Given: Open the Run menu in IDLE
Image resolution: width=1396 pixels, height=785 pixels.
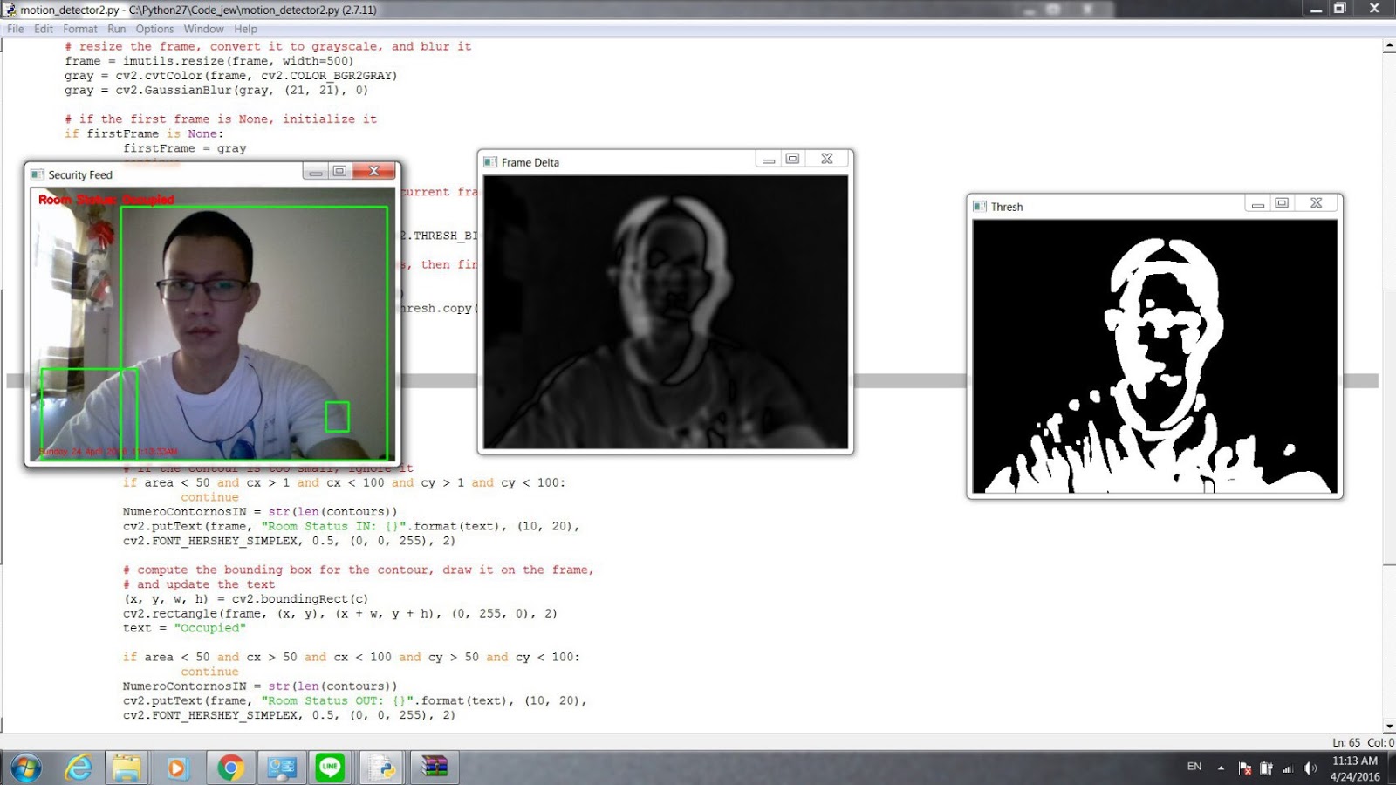Looking at the screenshot, I should click(116, 29).
